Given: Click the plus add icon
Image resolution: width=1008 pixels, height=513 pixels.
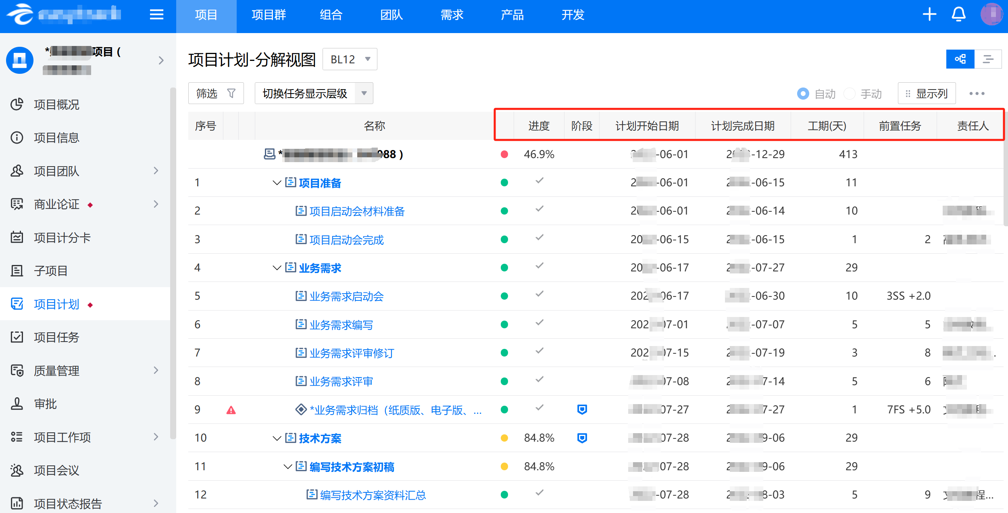Looking at the screenshot, I should tap(929, 15).
